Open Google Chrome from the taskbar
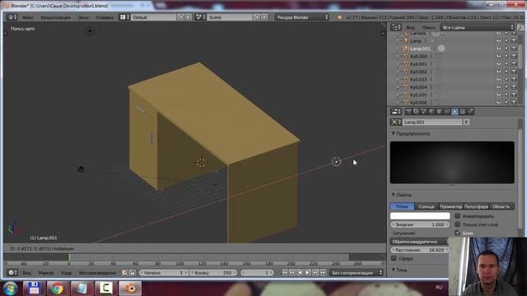 tap(57, 289)
